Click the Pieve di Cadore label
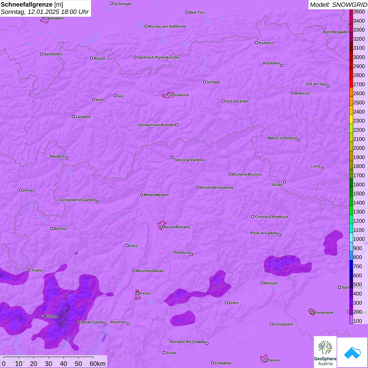Viewport: 368px width, 368px height. pos(264,233)
